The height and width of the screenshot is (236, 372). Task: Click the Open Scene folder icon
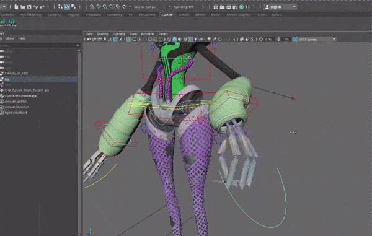coord(23,7)
